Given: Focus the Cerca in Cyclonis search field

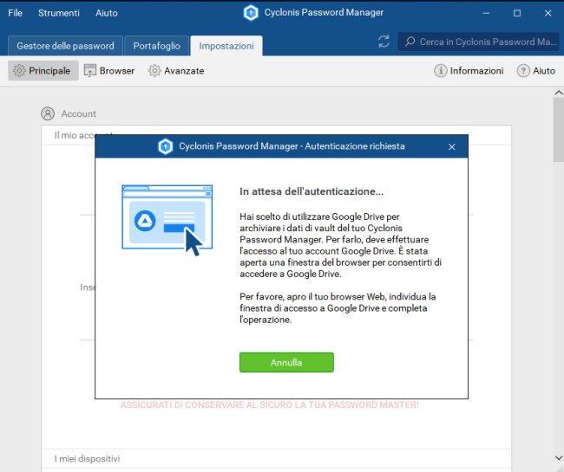Looking at the screenshot, I should point(478,42).
